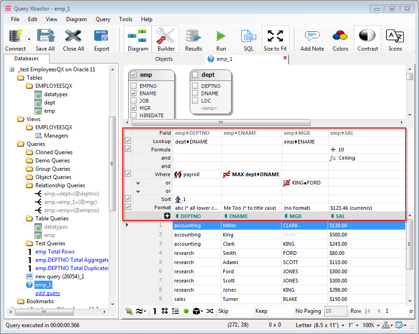This screenshot has width=419, height=334.
Task: Switch to the Diagram view icon
Action: (x=137, y=36)
